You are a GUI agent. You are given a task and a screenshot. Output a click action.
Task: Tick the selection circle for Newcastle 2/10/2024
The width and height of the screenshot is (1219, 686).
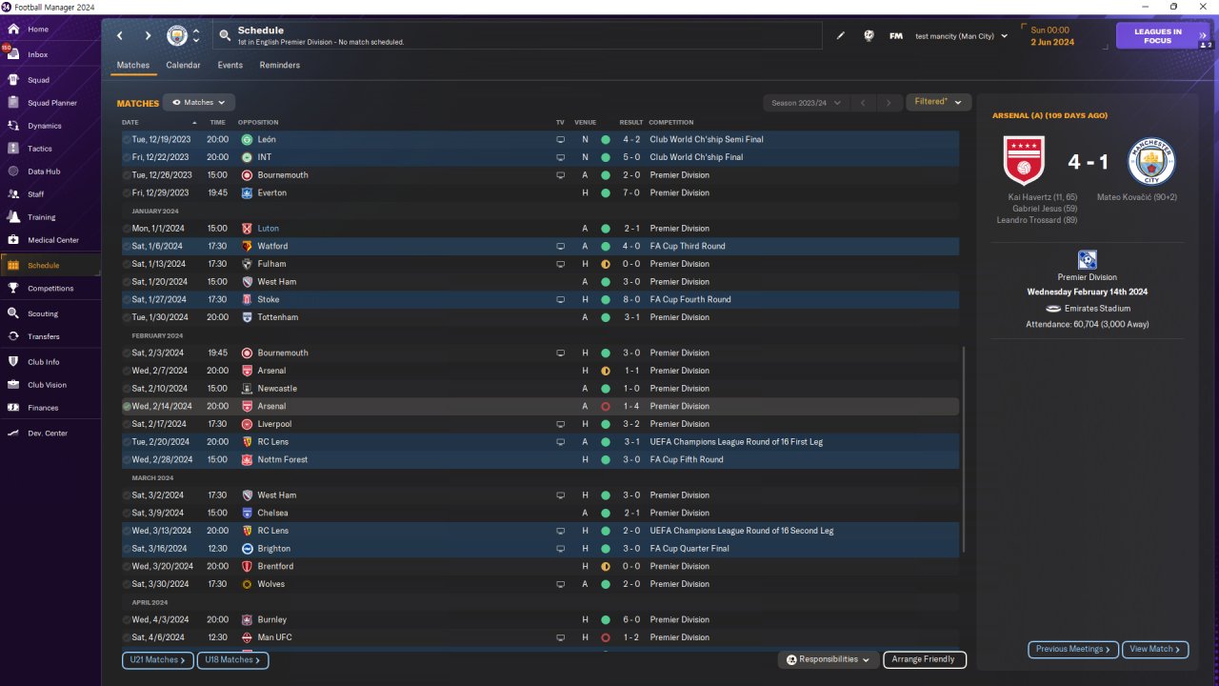(127, 389)
